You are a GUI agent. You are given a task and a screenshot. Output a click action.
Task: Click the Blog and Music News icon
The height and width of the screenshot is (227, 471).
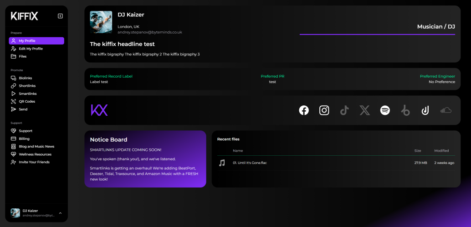pos(14,147)
